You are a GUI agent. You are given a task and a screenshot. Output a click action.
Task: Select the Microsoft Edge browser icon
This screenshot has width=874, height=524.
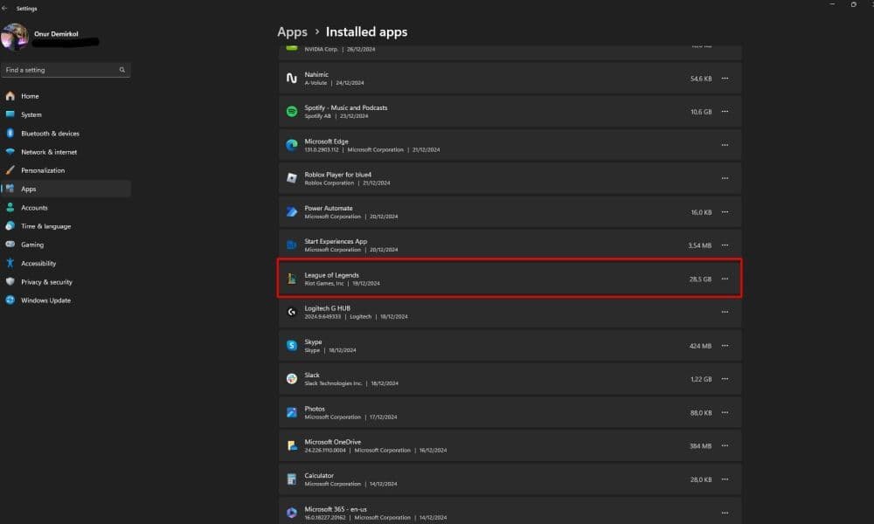click(x=291, y=145)
